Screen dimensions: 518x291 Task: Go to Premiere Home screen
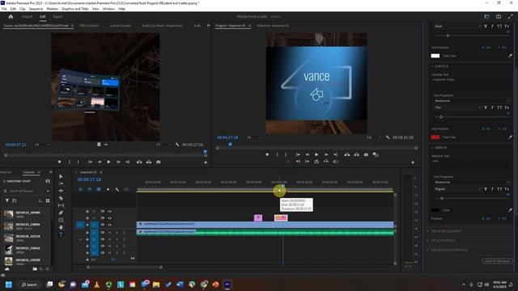pos(11,16)
